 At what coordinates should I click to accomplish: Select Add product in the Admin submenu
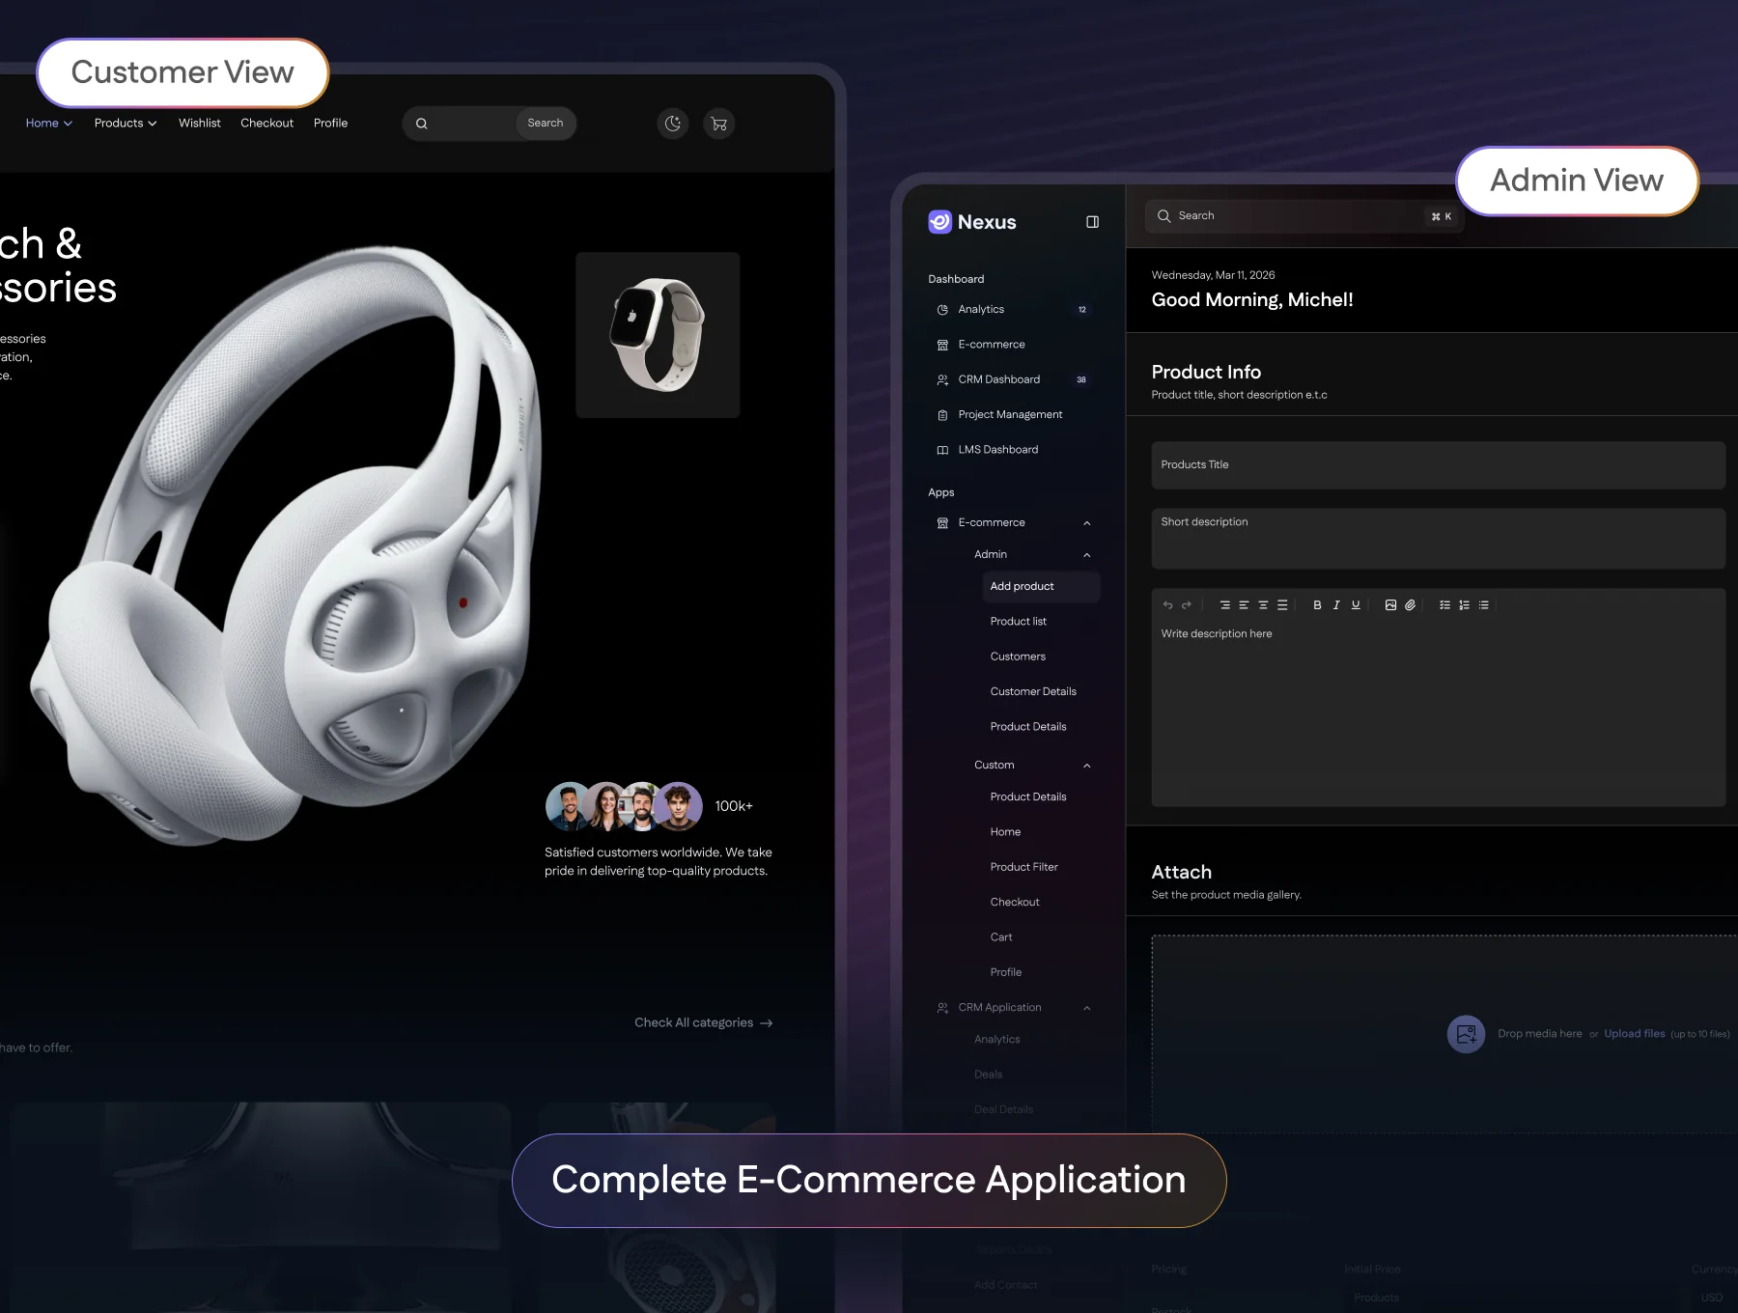(1041, 587)
